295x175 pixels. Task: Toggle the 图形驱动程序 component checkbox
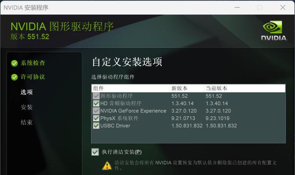coord(96,96)
